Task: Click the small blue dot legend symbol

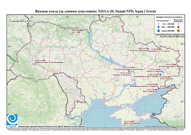Action: coord(158,24)
